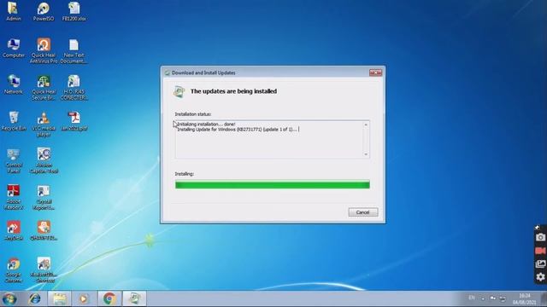Click the network status tray icon
The image size is (547, 307).
tap(503, 298)
